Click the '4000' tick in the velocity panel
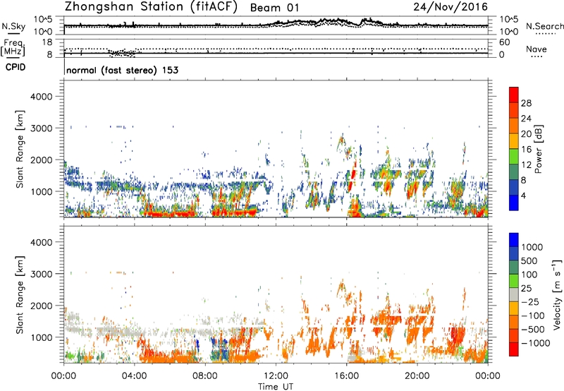This screenshot has height=391, width=564. [41, 242]
